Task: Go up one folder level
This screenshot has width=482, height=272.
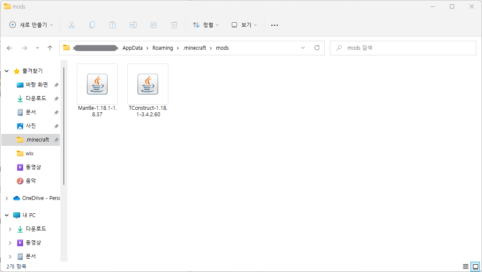Action: pyautogui.click(x=50, y=48)
